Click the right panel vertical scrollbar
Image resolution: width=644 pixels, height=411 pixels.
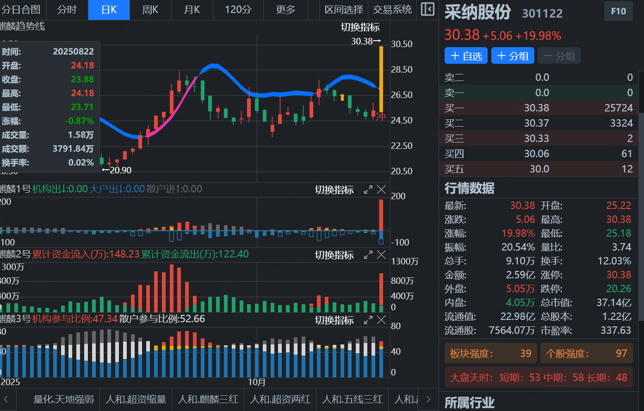(641, 194)
